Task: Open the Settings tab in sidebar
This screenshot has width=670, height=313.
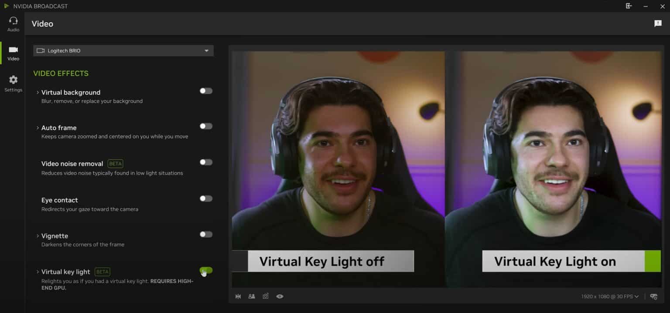Action: [x=13, y=83]
